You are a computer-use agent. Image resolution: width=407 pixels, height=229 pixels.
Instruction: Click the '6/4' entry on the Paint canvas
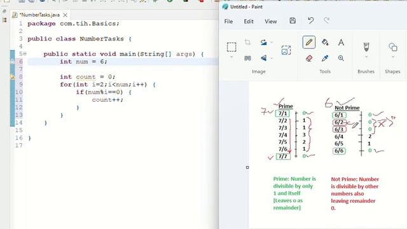[x=339, y=137]
